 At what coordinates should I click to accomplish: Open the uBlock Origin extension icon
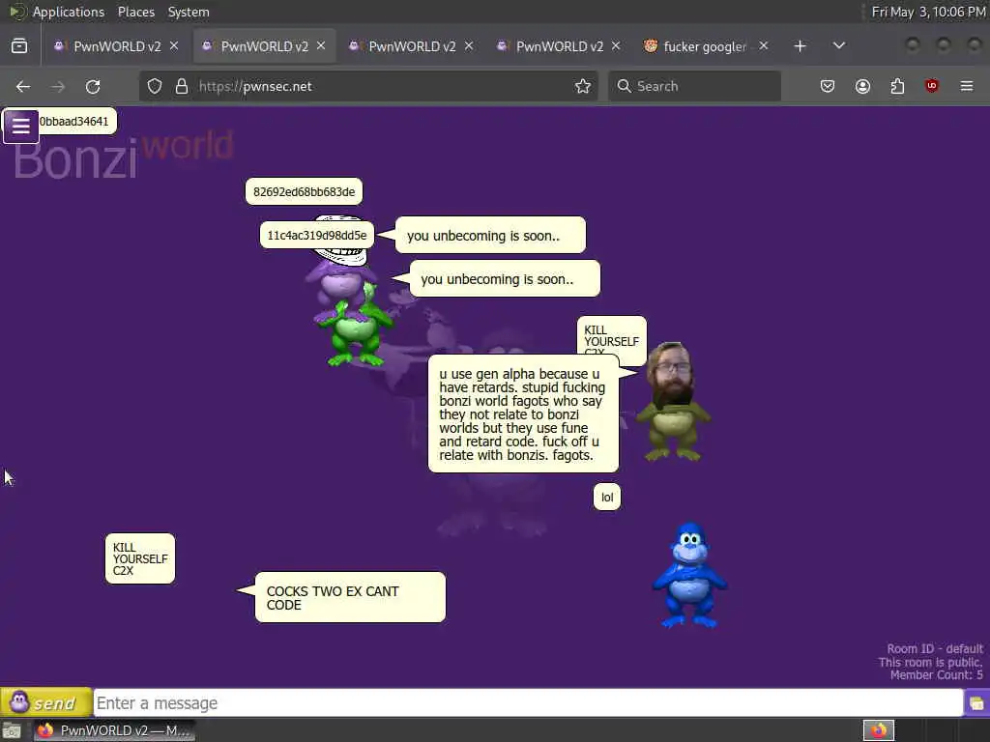click(932, 86)
